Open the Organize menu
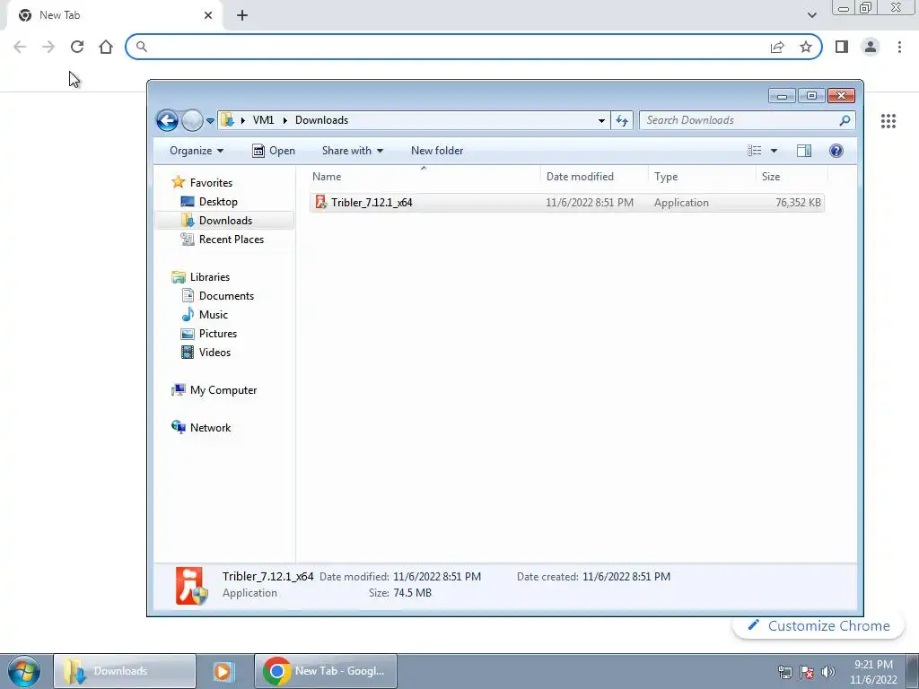Viewport: 919px width, 689px height. click(x=197, y=151)
